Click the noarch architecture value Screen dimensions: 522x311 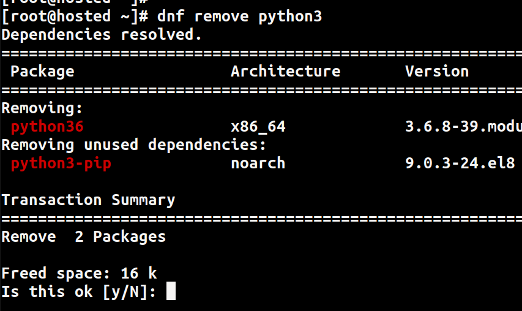[x=258, y=163]
